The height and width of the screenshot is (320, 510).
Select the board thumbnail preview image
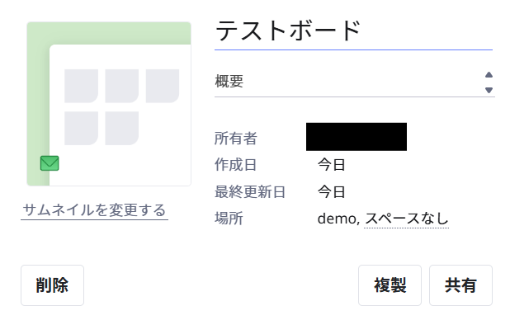109,104
